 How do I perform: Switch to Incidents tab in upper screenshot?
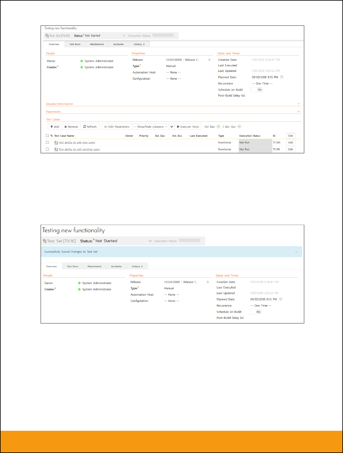pyautogui.click(x=118, y=44)
